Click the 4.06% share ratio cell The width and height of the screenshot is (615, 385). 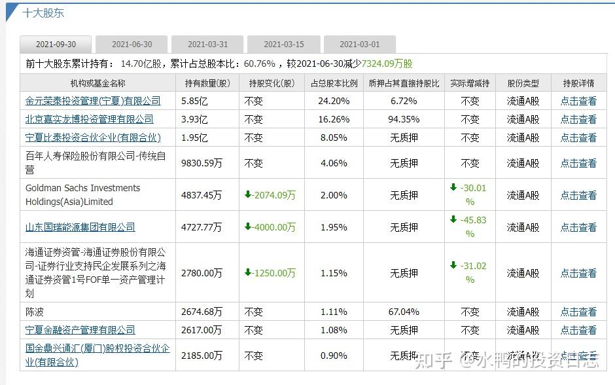334,163
